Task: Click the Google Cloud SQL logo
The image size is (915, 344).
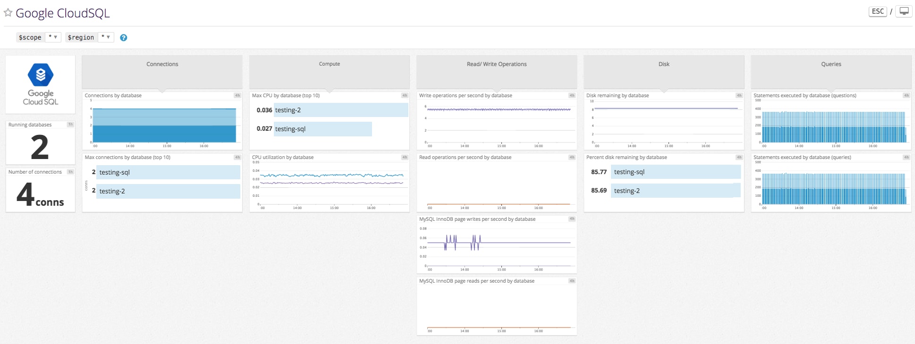Action: click(x=41, y=84)
